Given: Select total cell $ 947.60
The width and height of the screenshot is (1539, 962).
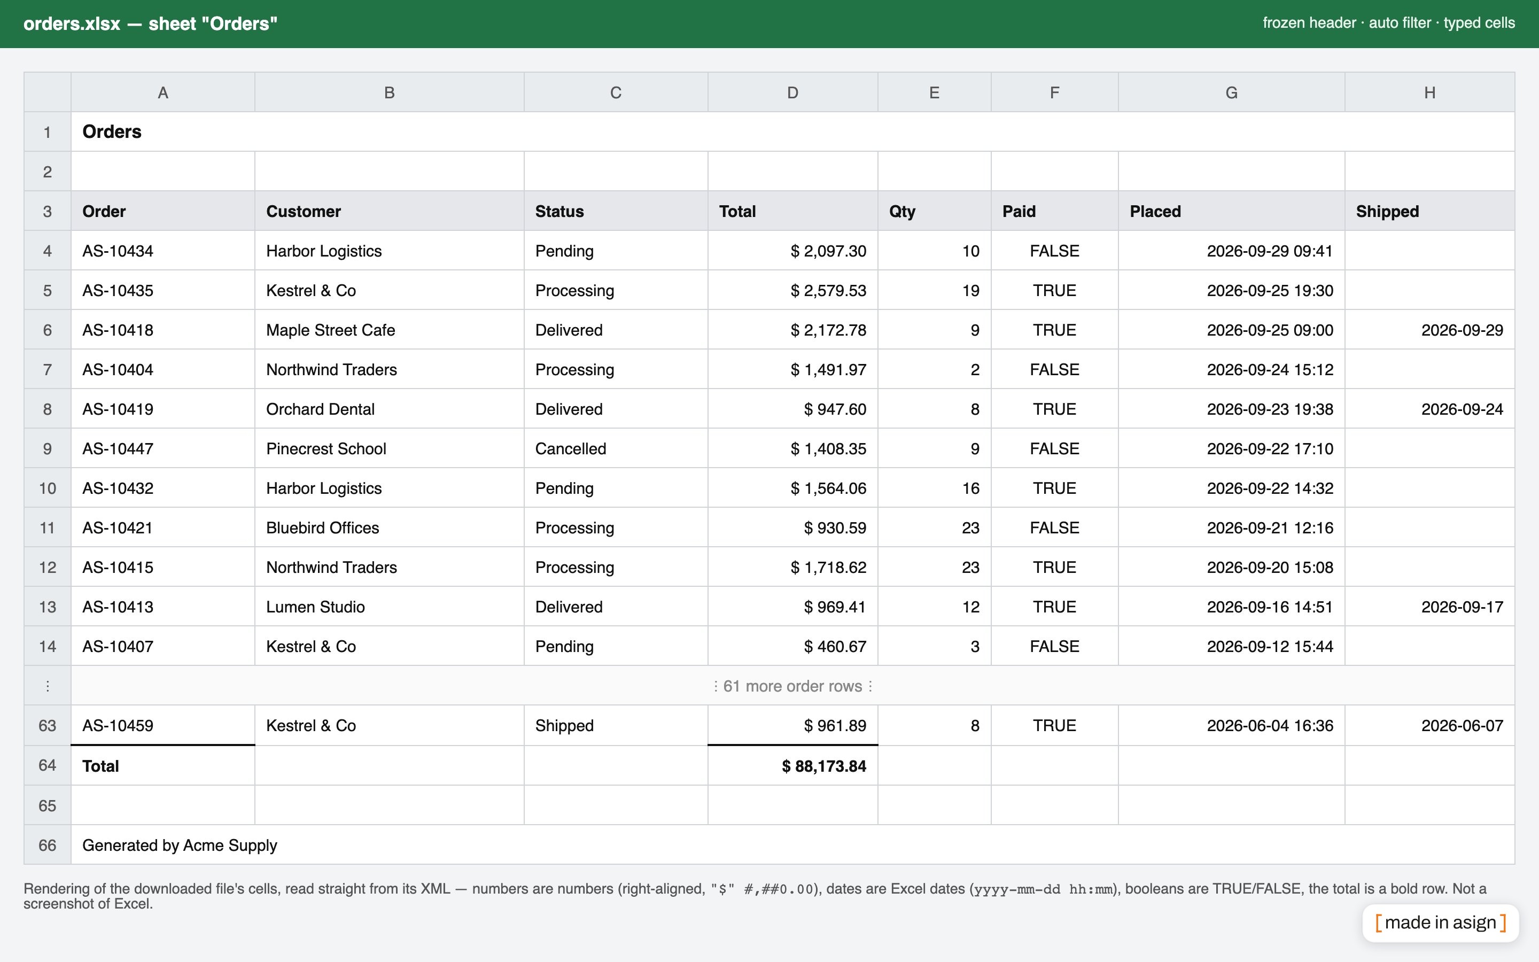Looking at the screenshot, I should (792, 409).
